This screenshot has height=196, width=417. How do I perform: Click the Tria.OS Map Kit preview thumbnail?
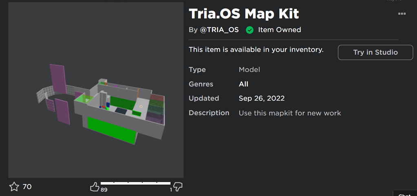coord(96,90)
